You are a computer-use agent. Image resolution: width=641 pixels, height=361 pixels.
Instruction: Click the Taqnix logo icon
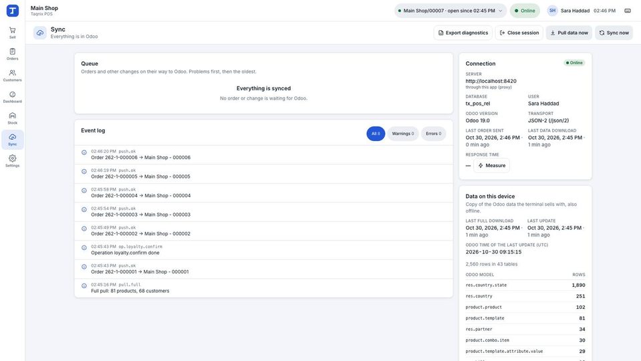[13, 11]
